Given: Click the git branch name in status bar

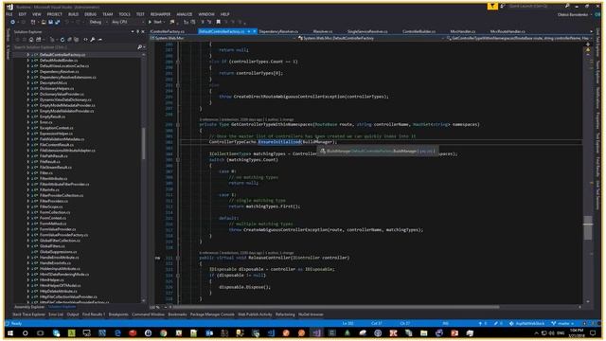Looking at the screenshot, I should coord(563,323).
